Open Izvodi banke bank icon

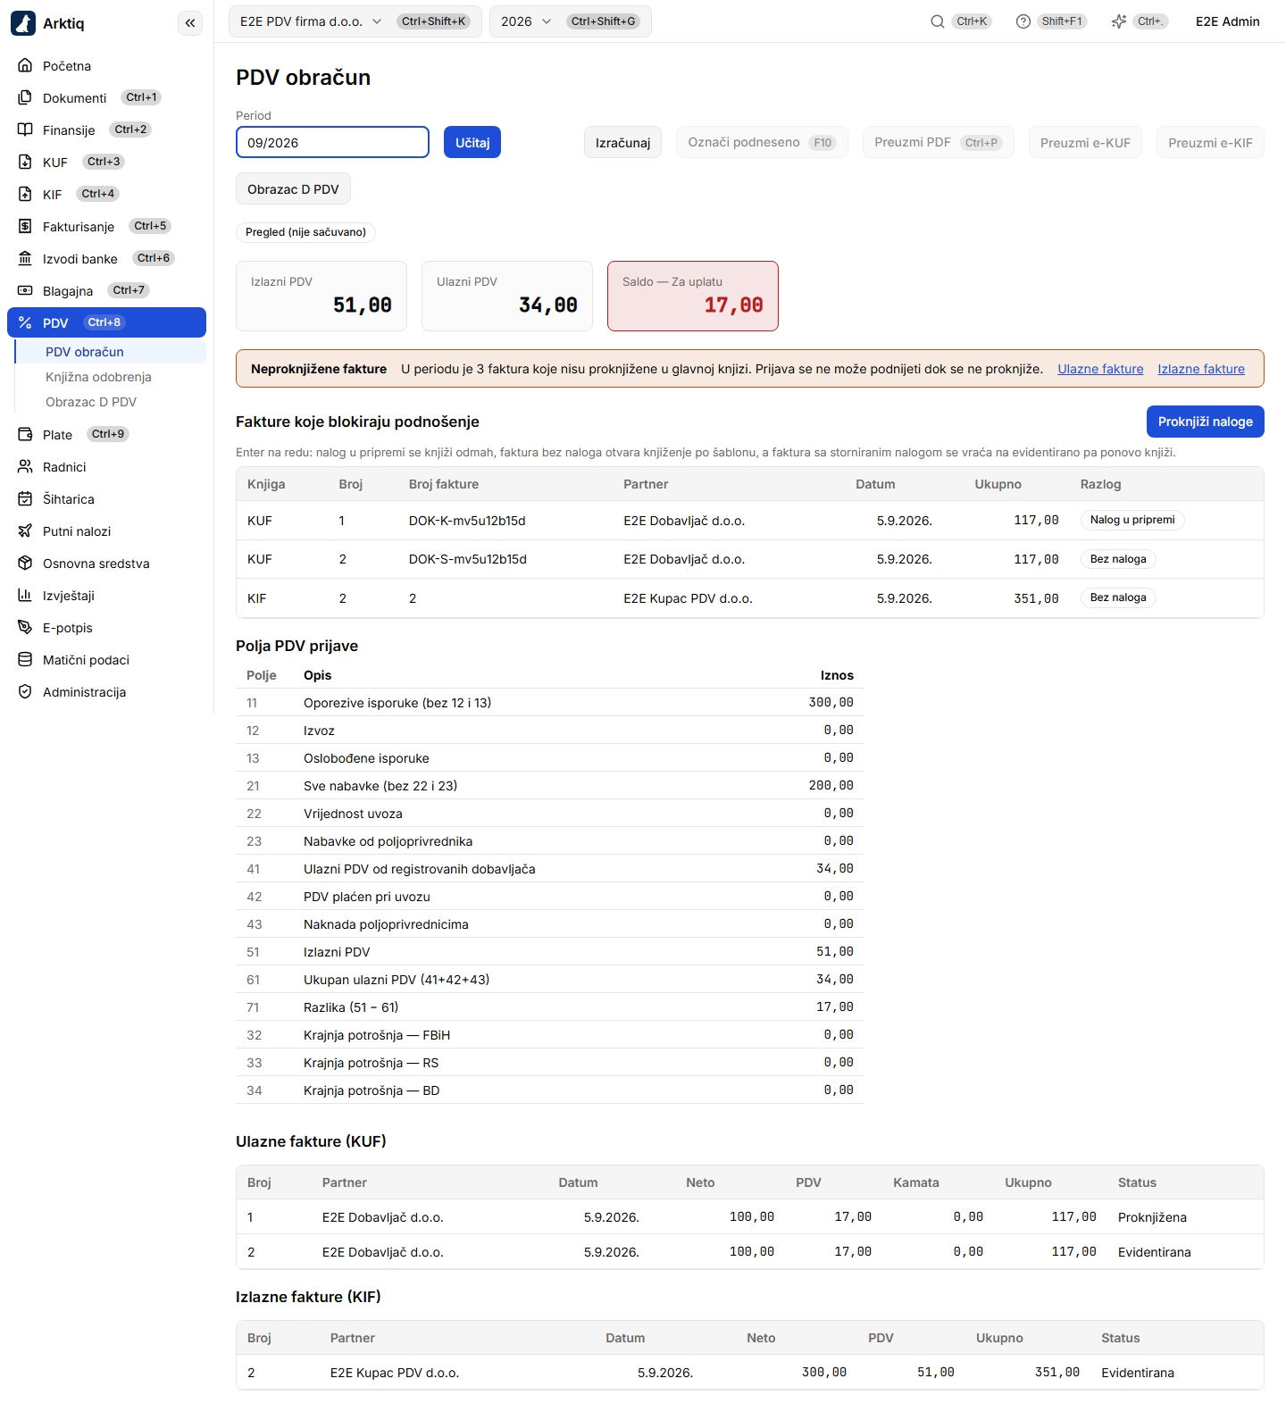pyautogui.click(x=25, y=258)
